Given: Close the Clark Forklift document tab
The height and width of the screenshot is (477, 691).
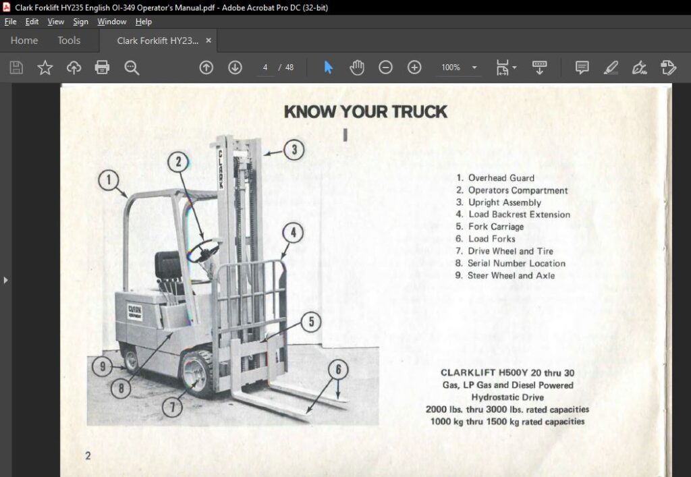Looking at the screenshot, I should tap(209, 40).
